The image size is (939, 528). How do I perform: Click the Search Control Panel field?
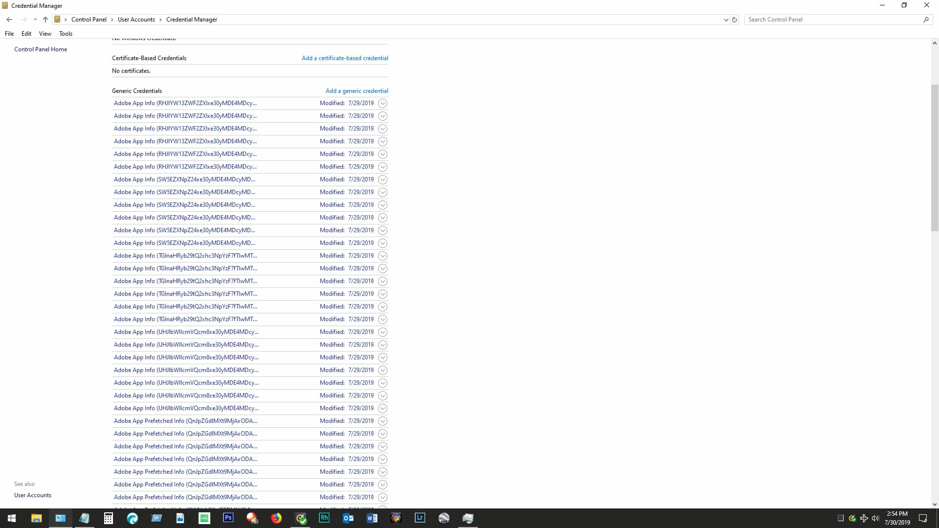coord(831,20)
